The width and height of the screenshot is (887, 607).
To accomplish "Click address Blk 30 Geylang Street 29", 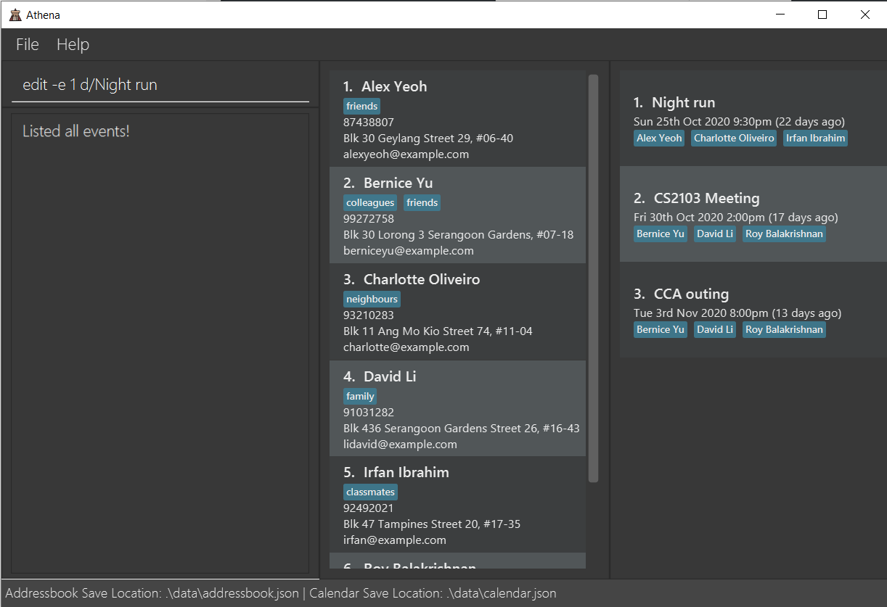I will click(428, 138).
